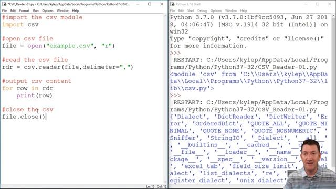Viewport: 336px width, 189px height.
Task: Click the second '>>>' prompt in the shell
Action: [175, 95]
